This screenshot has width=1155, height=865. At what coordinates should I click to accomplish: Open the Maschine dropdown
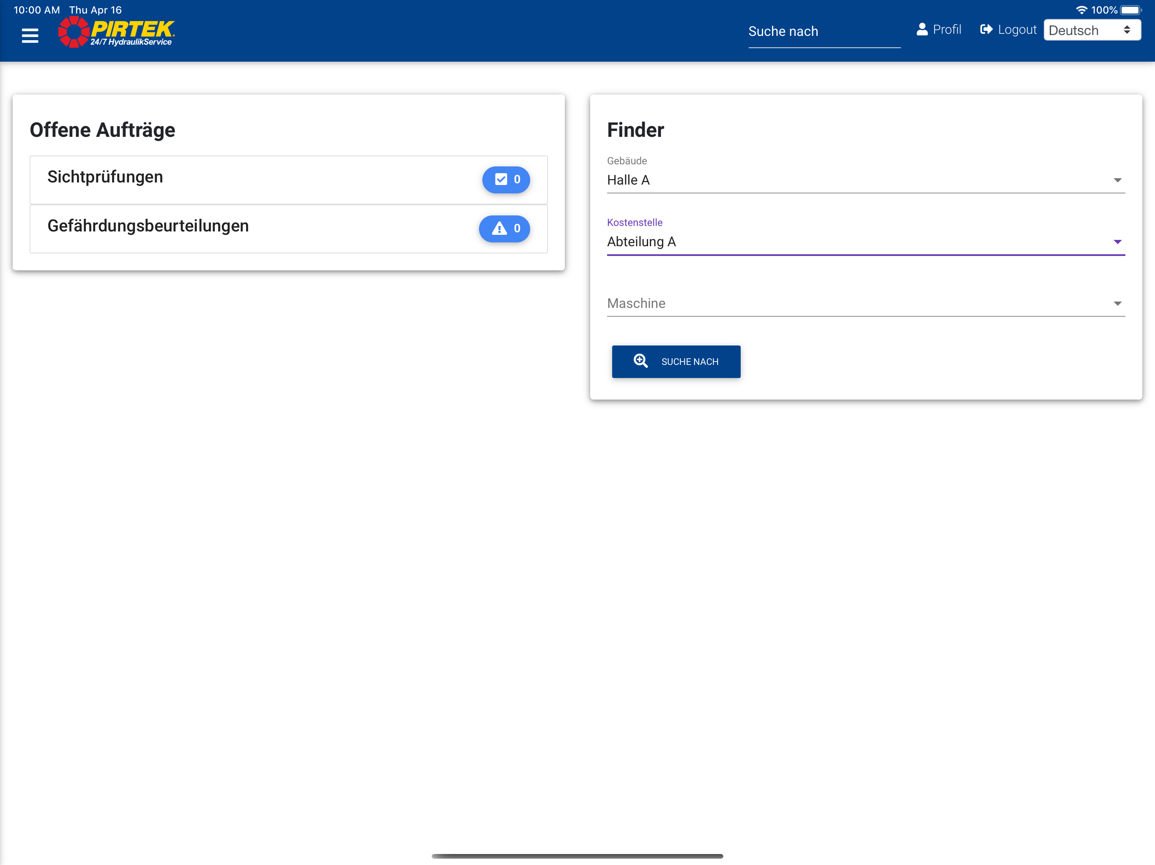(x=865, y=303)
